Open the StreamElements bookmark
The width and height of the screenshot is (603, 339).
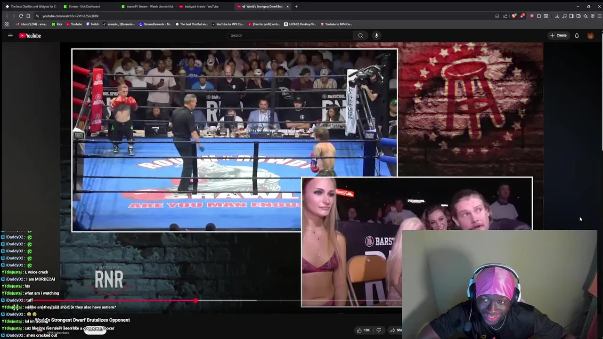(155, 24)
